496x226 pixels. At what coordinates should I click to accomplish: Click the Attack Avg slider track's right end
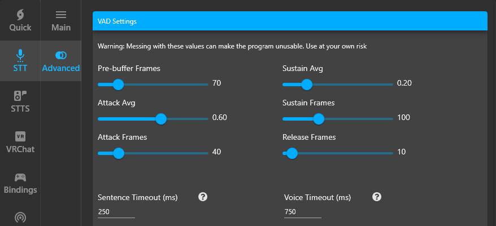207,119
